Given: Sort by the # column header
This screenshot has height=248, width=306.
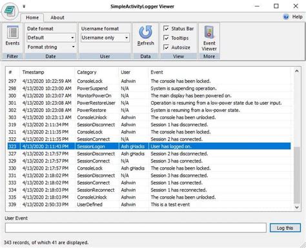Looking at the screenshot, I should coord(14,73).
